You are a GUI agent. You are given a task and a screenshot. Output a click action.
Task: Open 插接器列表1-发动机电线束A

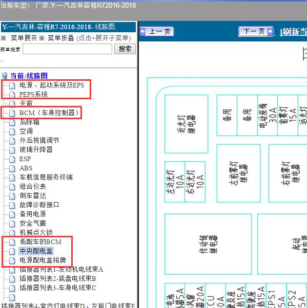[61, 269]
